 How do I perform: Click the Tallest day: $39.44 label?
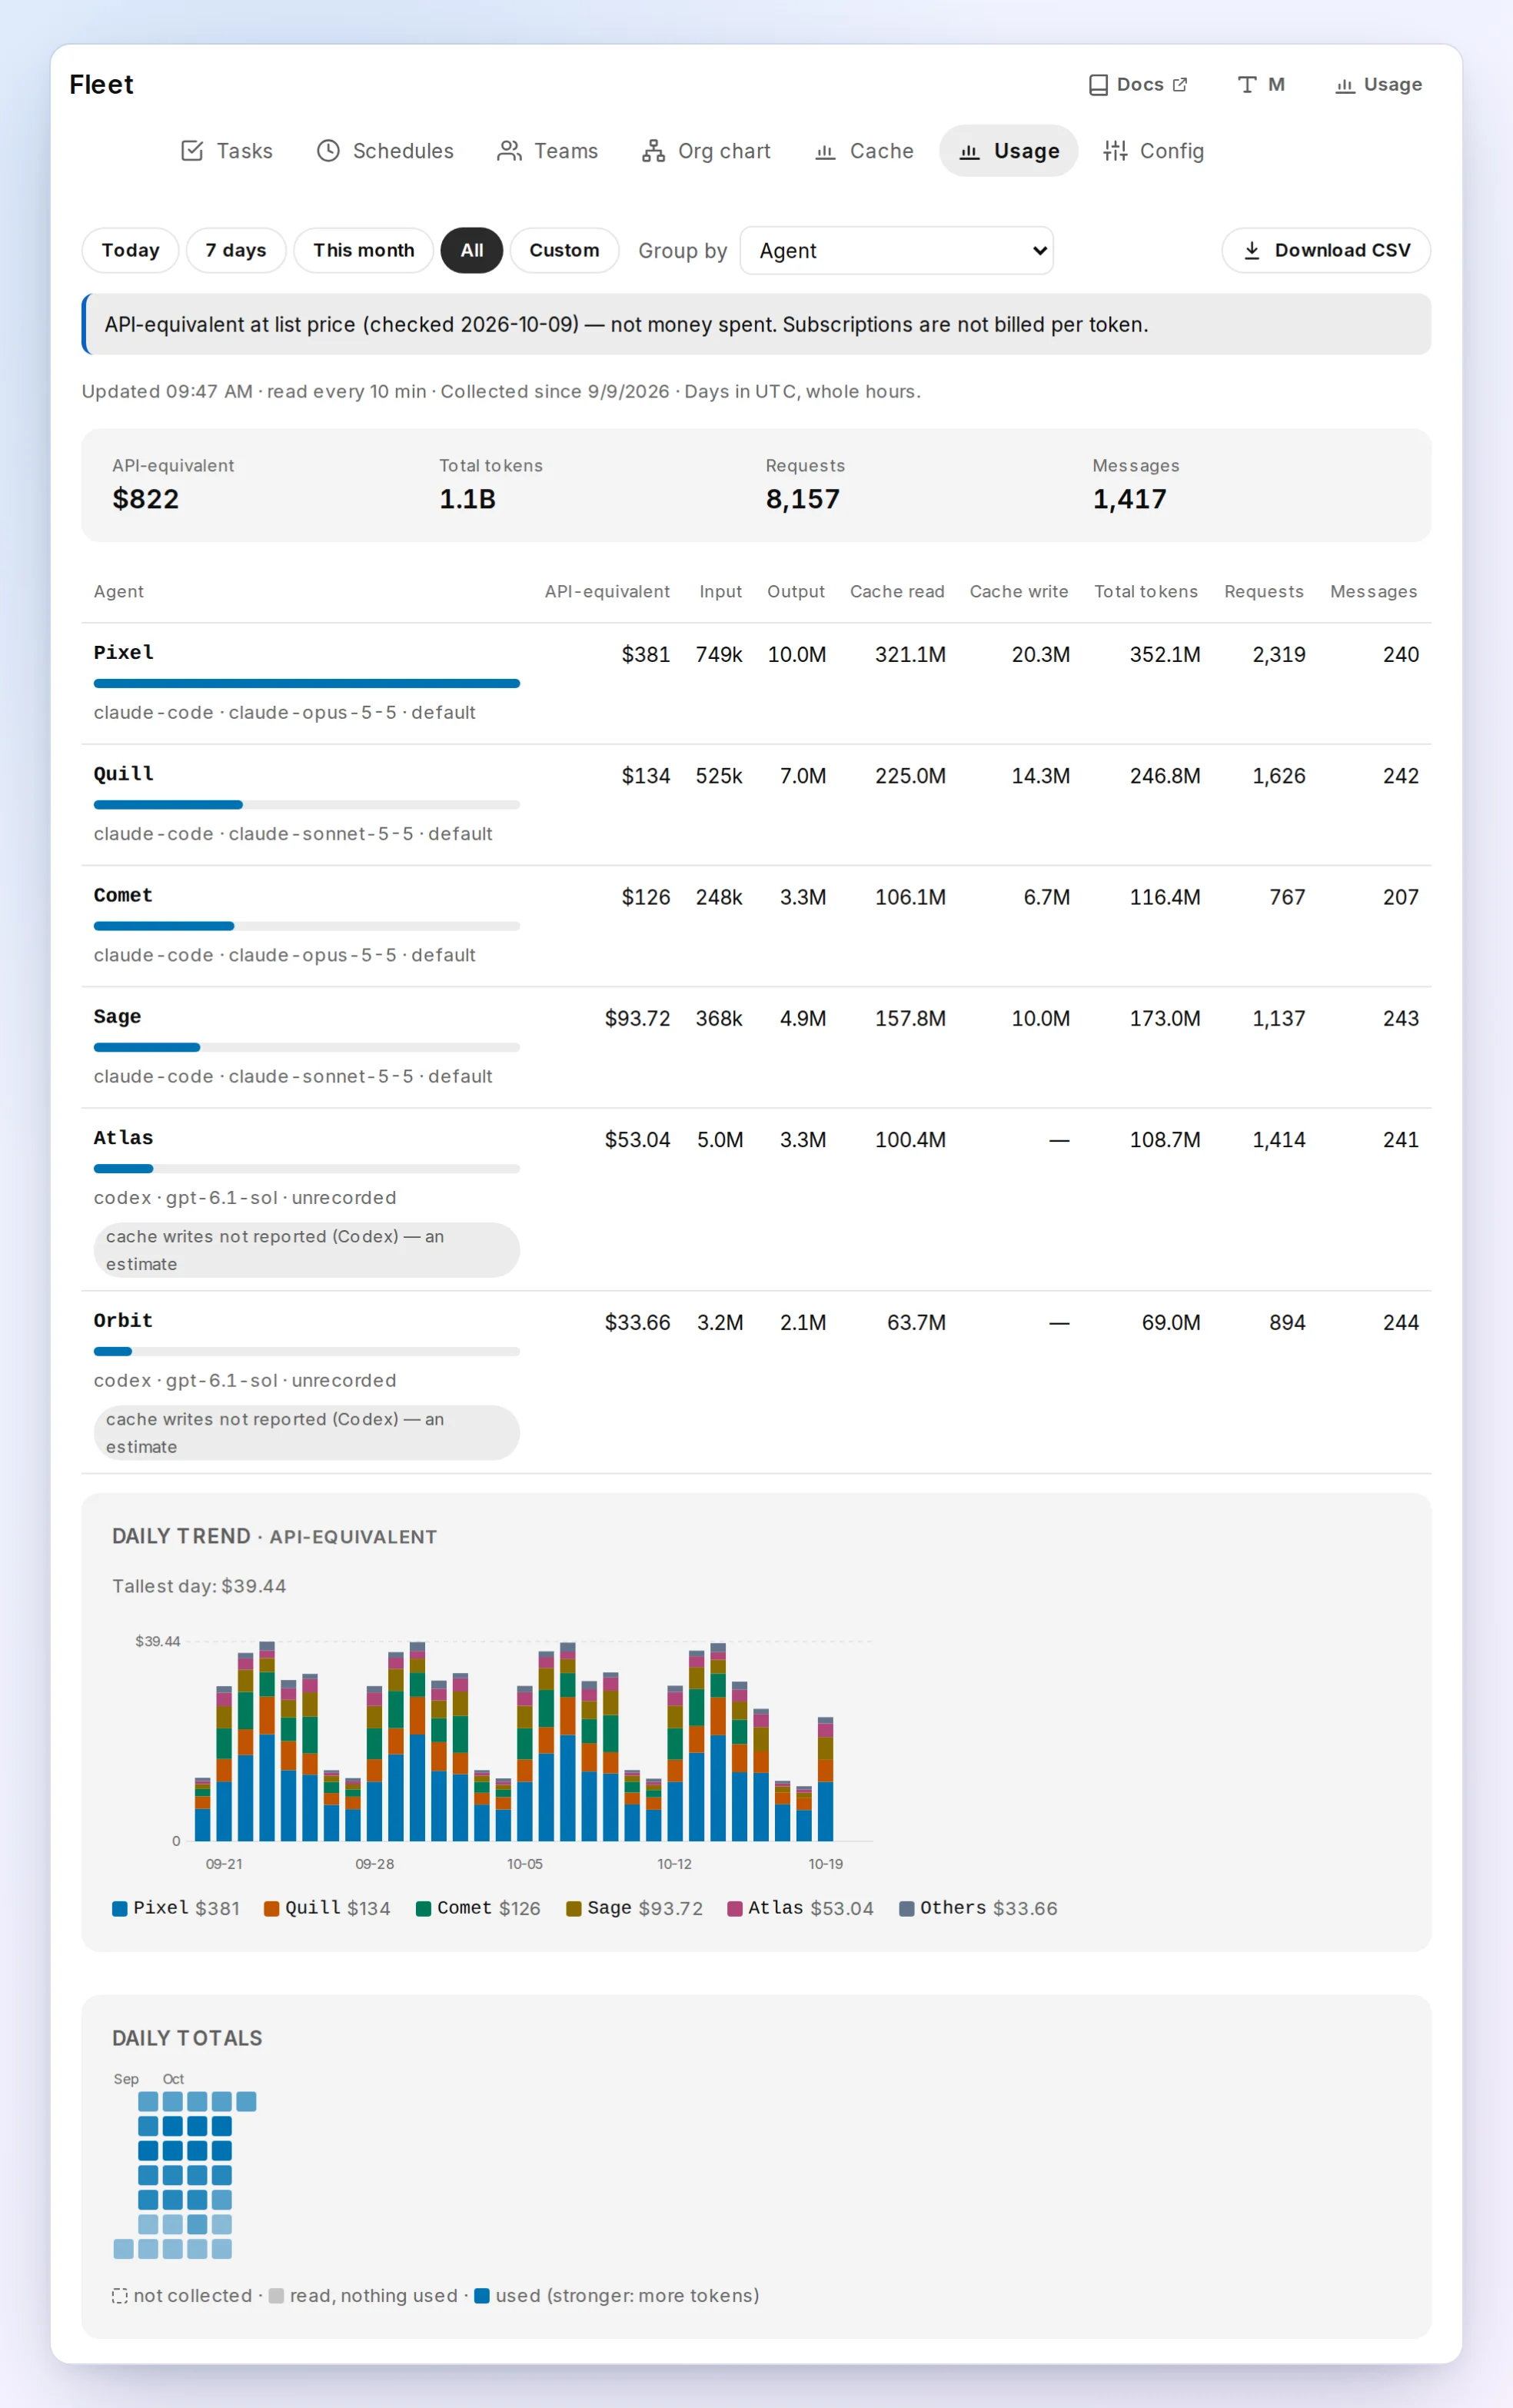[x=199, y=1586]
